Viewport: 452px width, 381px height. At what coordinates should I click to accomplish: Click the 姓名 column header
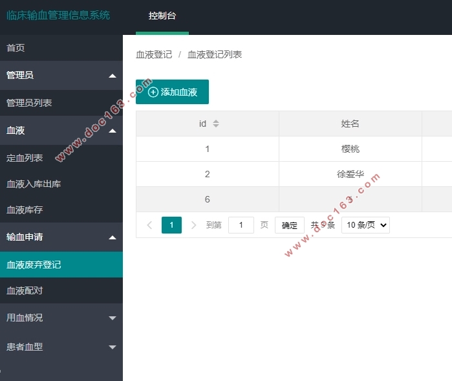coord(350,124)
